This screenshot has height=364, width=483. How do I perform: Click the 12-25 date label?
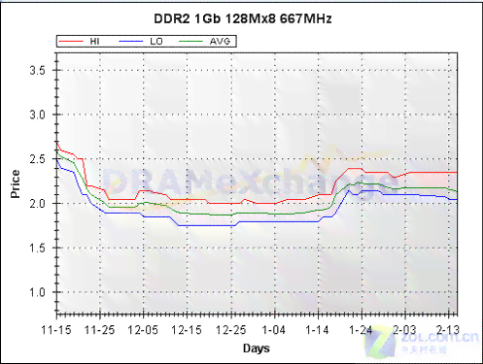231,330
